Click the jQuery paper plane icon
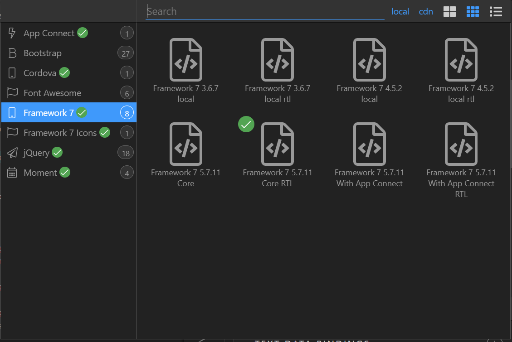This screenshot has height=342, width=512. [x=12, y=153]
